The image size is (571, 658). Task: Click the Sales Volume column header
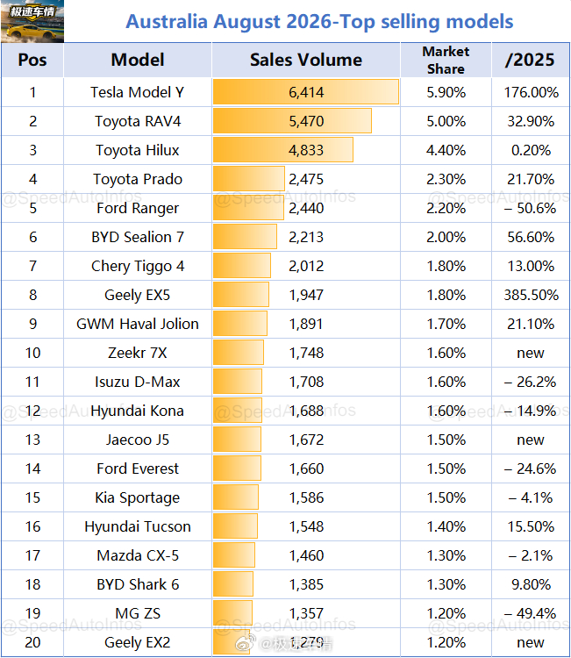pyautogui.click(x=306, y=60)
